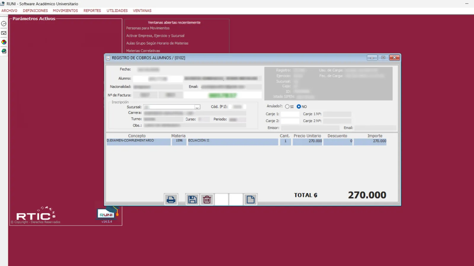Open the ARCHIVO menu
The image size is (474, 266).
click(x=9, y=11)
